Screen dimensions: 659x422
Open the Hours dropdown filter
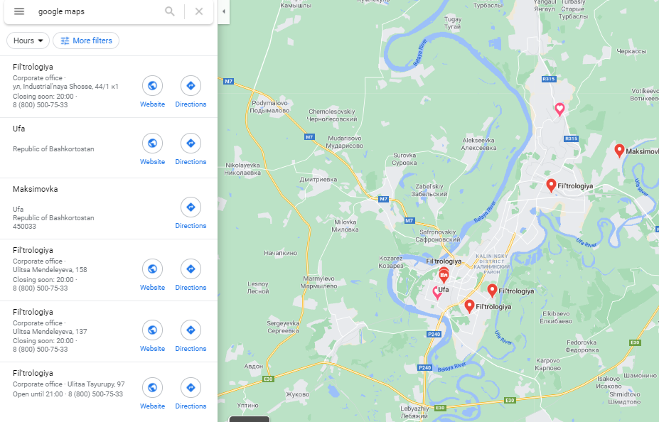[x=28, y=40]
